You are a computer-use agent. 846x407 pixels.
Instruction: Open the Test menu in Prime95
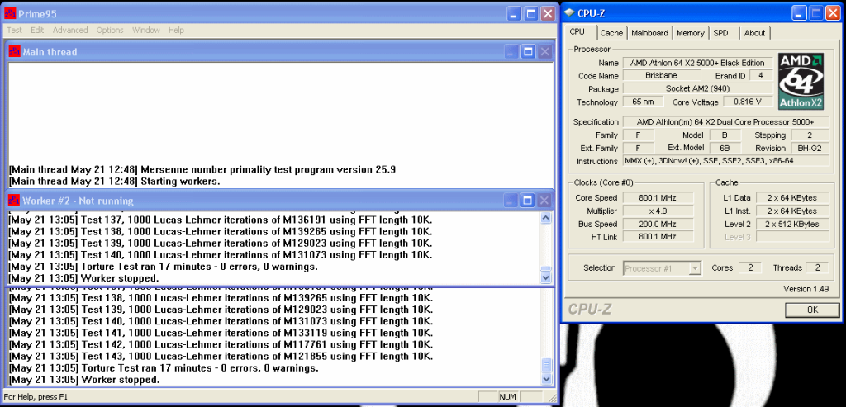(x=15, y=31)
